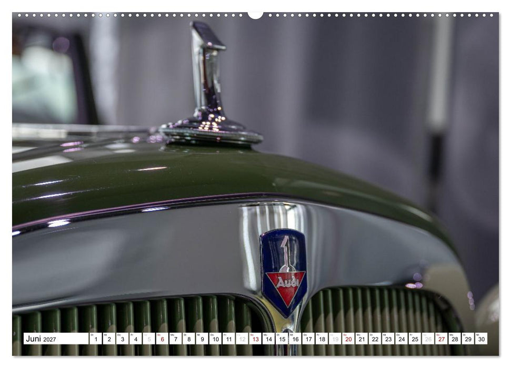Select day 16 in the calendar strip
The width and height of the screenshot is (511, 368).
295,339
